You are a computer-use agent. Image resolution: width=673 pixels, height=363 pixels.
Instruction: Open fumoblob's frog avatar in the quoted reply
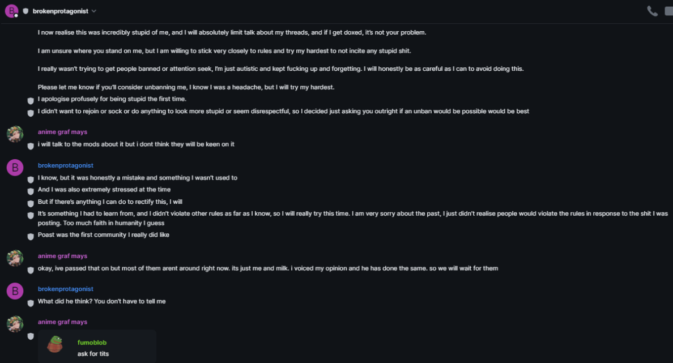(x=55, y=344)
